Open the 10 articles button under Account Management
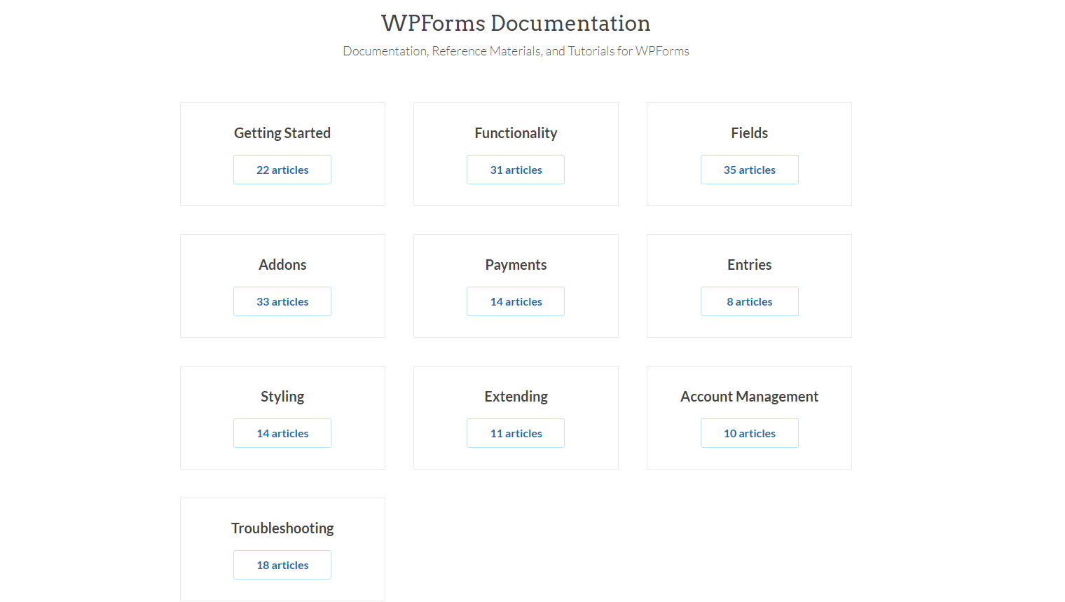Screen dimensions: 1065x602 click(750, 433)
